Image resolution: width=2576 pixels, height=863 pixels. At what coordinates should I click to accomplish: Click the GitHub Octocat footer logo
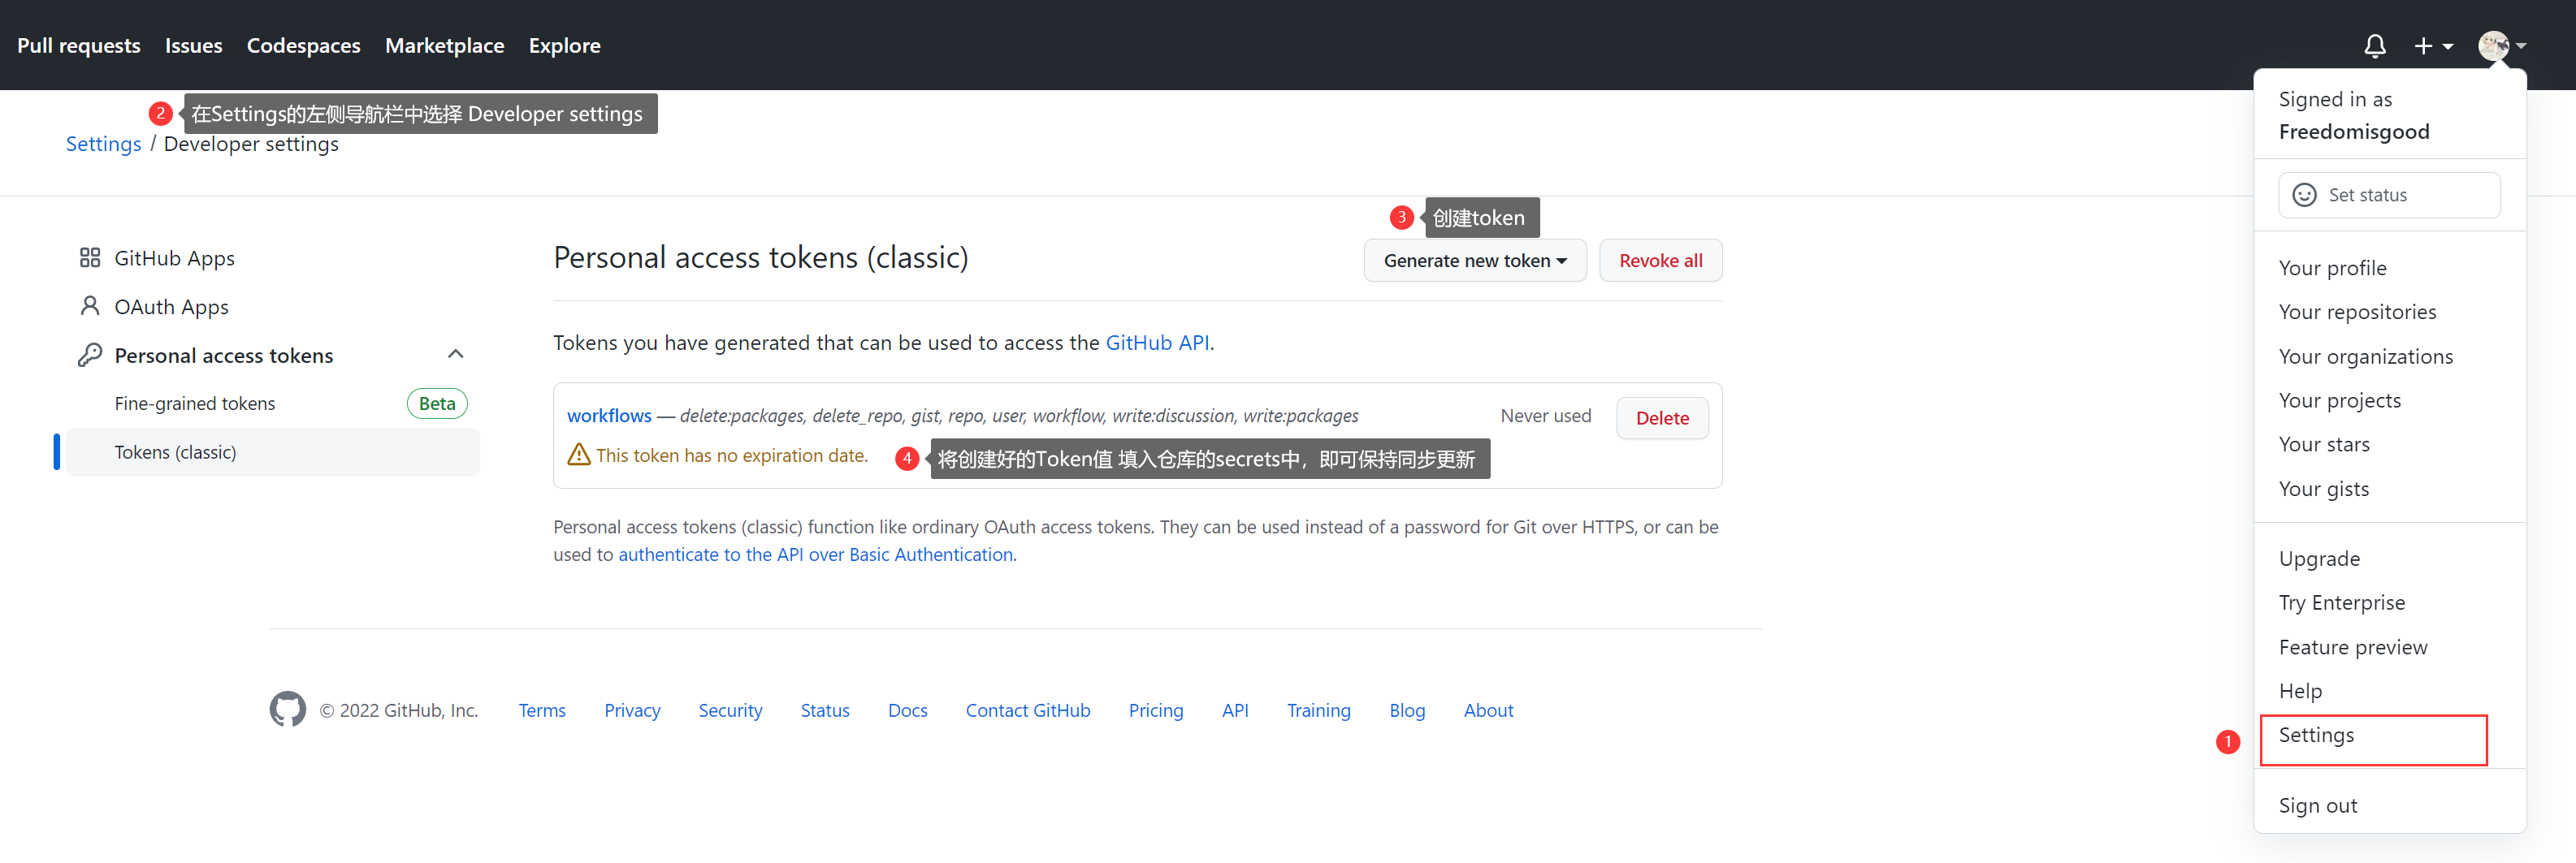[x=288, y=710]
